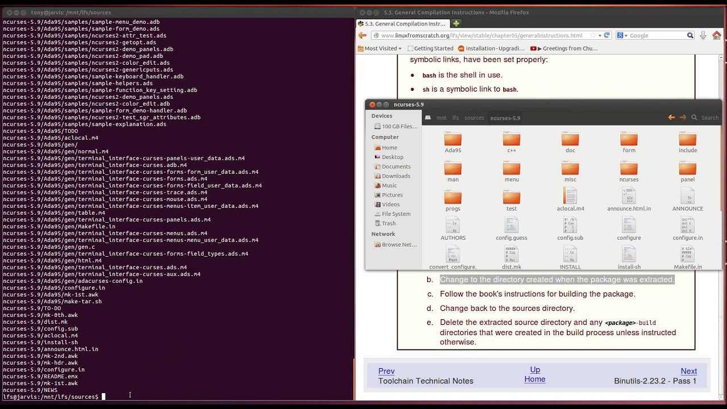Open Getting Started bookmark
Image resolution: width=727 pixels, height=409 pixels.
pyautogui.click(x=429, y=48)
